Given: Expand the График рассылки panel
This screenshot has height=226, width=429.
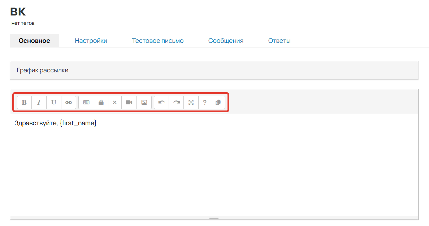Looking at the screenshot, I should (x=214, y=70).
